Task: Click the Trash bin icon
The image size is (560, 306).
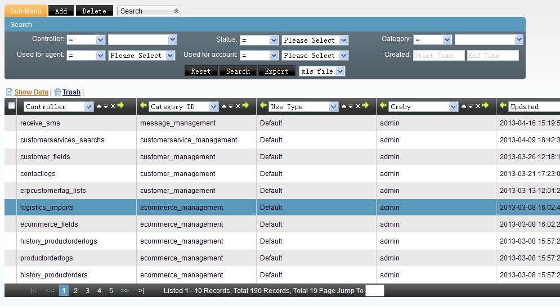Action: click(57, 92)
